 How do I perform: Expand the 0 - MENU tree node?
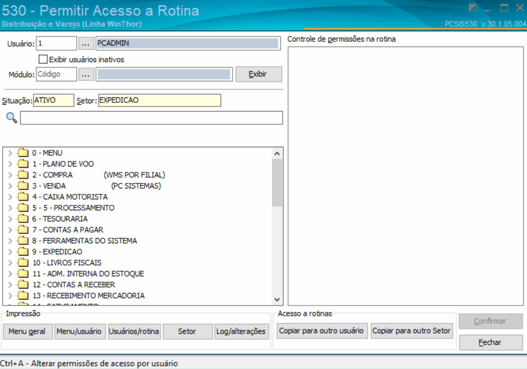pyautogui.click(x=10, y=153)
